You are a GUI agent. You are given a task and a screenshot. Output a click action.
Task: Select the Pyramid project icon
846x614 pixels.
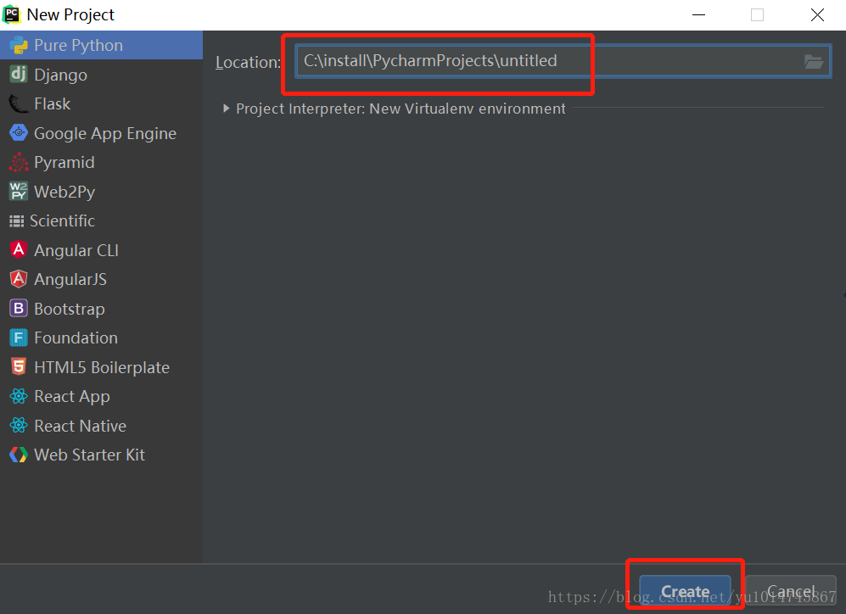pyautogui.click(x=19, y=162)
